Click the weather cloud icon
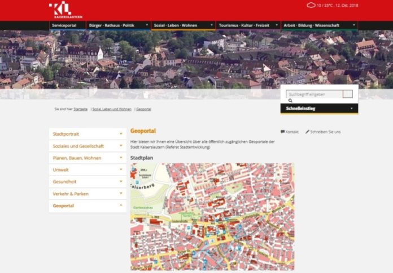Screen dimensions: 393x273 tap(311, 5)
